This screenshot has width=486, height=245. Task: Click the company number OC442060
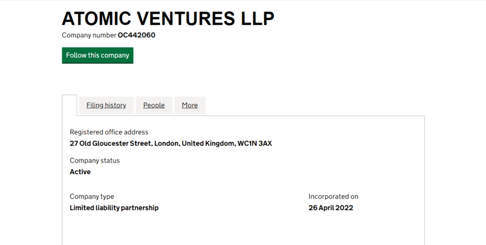click(137, 35)
